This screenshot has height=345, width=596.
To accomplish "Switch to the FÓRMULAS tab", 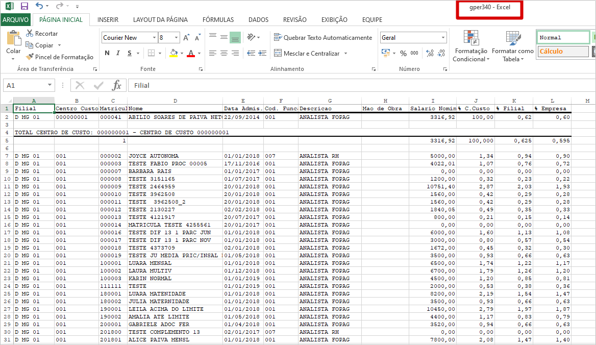I will 218,20.
